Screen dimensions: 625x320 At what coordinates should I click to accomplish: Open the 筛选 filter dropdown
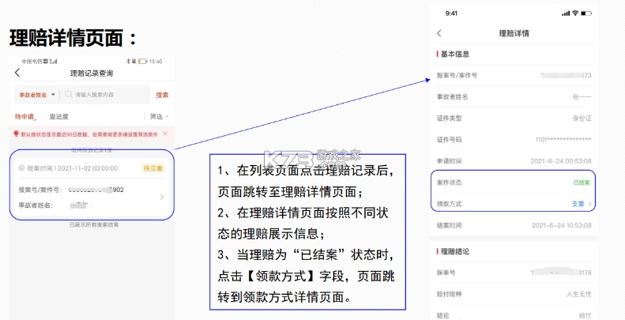(160, 116)
